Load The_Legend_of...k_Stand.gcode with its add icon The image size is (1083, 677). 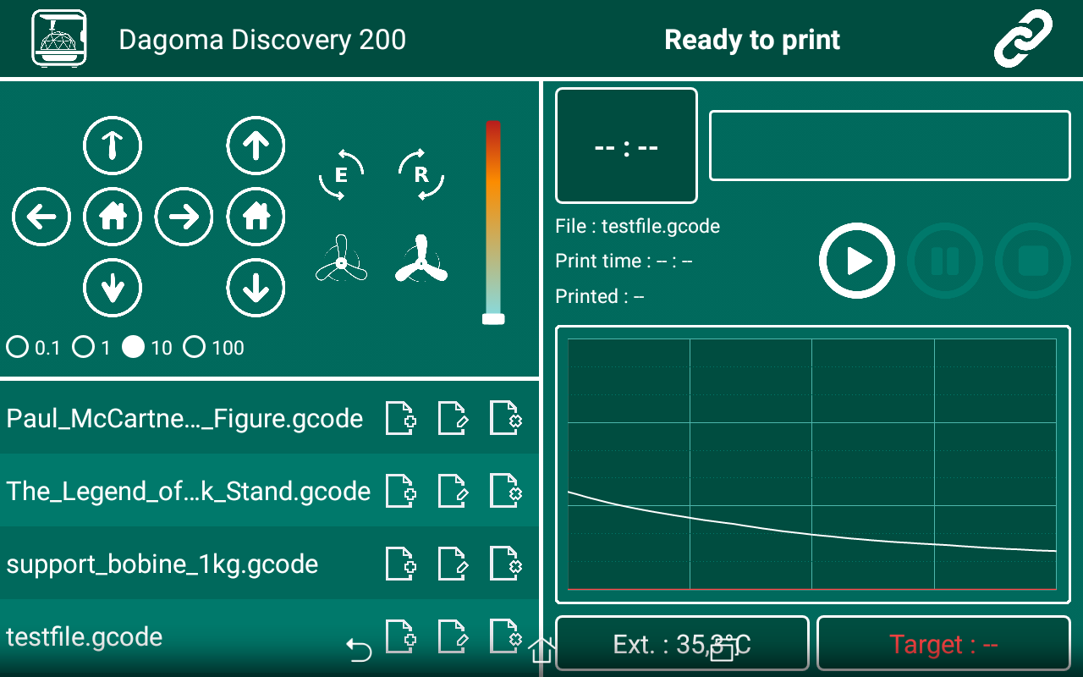point(400,491)
